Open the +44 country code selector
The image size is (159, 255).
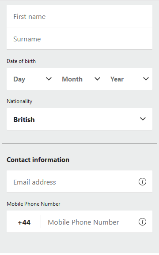tap(24, 222)
